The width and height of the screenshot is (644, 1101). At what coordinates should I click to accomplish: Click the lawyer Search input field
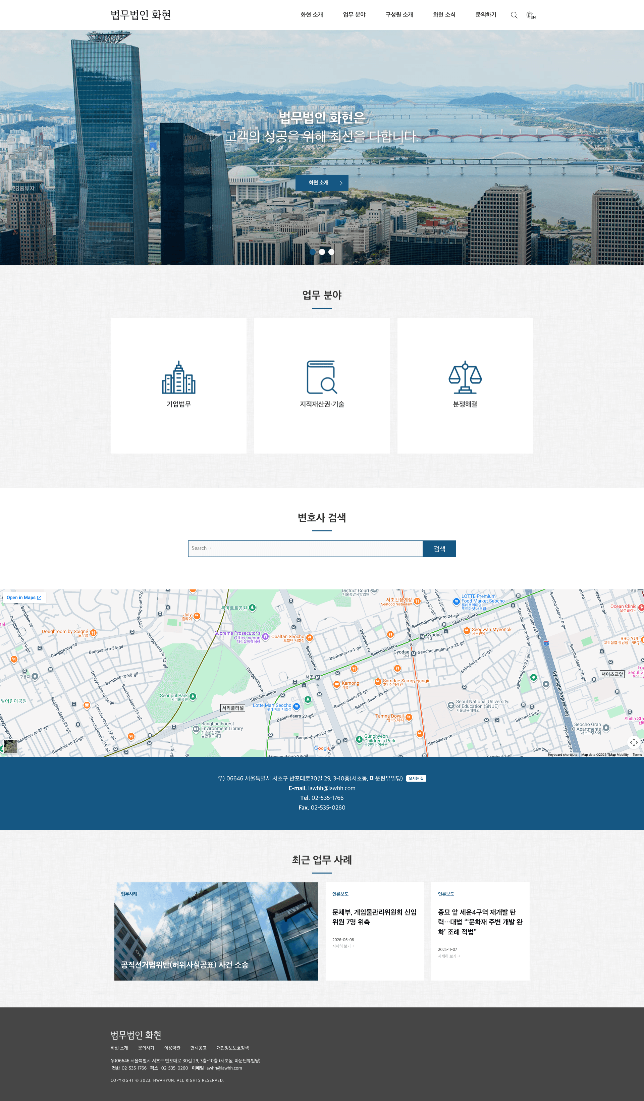coord(306,548)
